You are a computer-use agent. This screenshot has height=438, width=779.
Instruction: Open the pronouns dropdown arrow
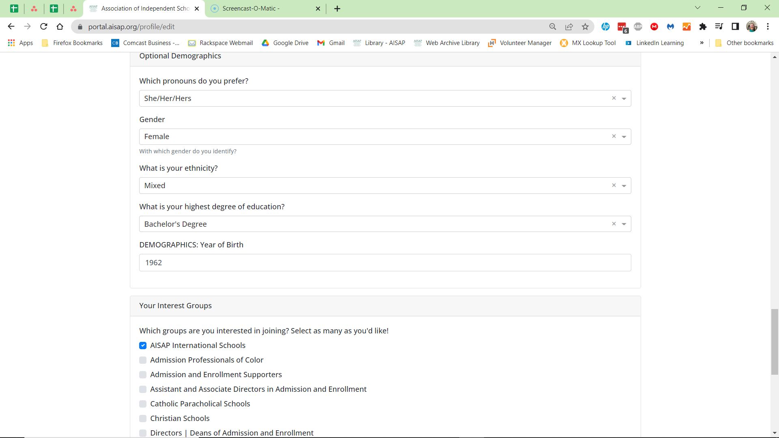624,98
